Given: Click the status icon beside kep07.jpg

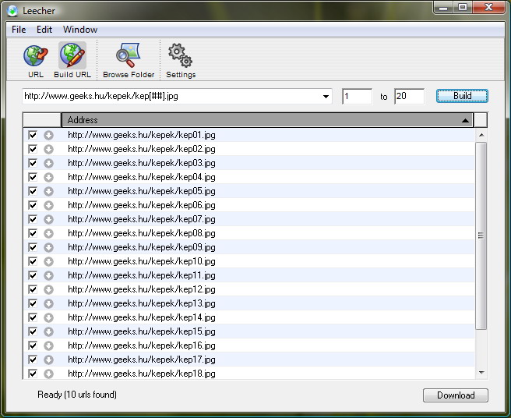Looking at the screenshot, I should tap(48, 219).
